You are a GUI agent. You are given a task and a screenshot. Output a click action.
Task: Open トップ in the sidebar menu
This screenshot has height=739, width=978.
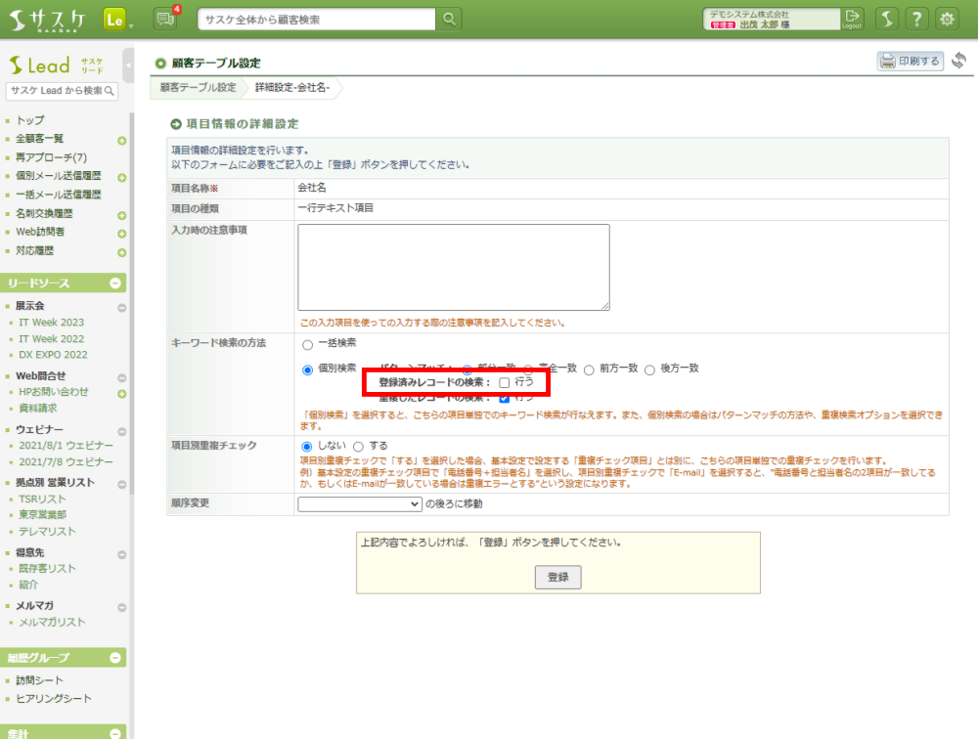point(30,120)
